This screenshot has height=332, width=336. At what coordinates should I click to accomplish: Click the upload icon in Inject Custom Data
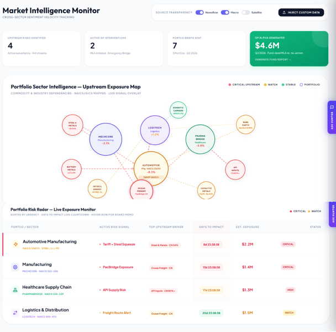pyautogui.click(x=284, y=12)
